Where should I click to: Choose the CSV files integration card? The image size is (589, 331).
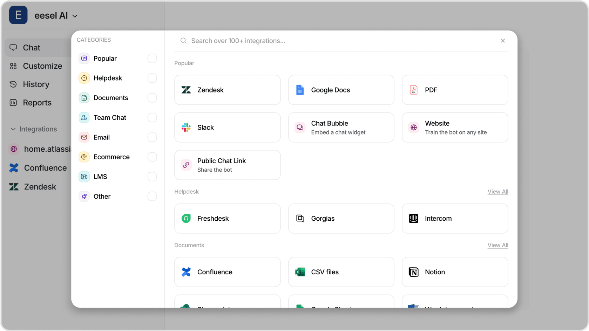click(x=341, y=272)
